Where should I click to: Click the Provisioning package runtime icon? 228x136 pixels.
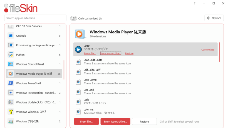(11, 45)
